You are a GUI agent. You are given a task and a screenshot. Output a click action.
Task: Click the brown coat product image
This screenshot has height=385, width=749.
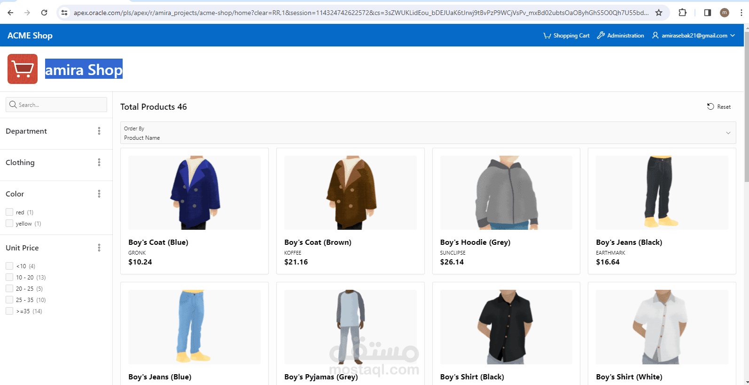tap(351, 193)
